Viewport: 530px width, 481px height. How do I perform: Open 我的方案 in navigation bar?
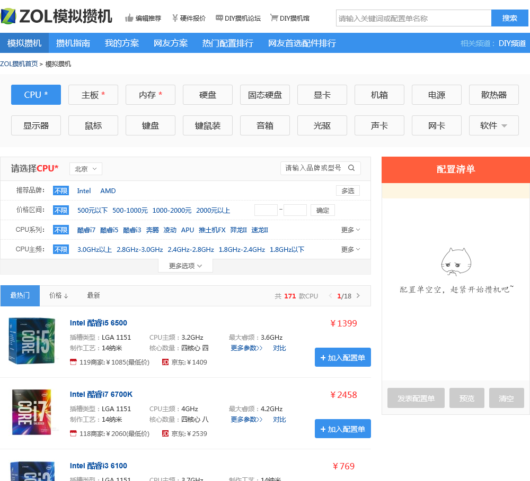tap(122, 43)
